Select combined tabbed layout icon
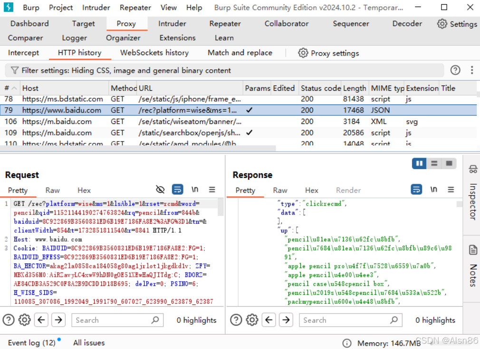This screenshot has width=480, height=349. click(x=449, y=163)
